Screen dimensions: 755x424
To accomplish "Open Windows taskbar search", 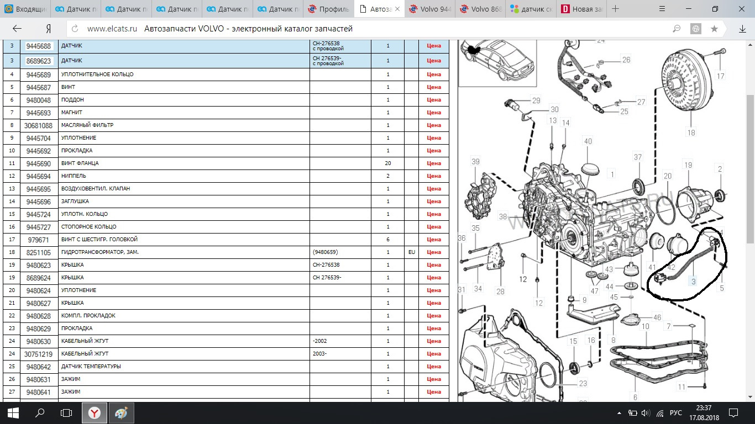I will coord(40,412).
